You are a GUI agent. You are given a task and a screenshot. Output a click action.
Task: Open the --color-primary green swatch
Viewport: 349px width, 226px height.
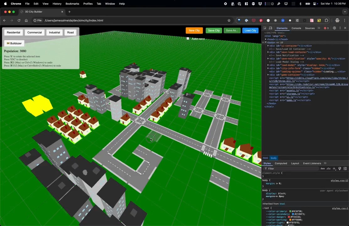[x=290, y=211]
